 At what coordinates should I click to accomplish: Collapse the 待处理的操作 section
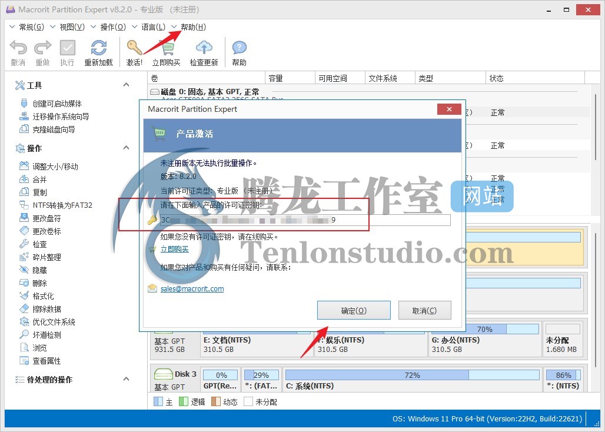coord(126,380)
